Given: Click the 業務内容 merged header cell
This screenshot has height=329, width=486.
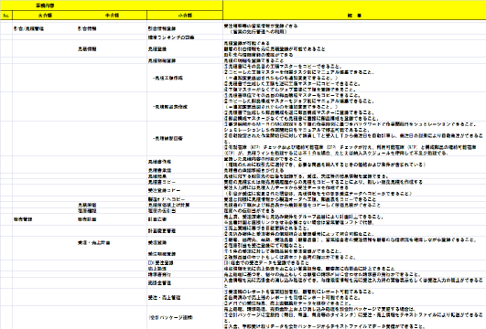Looking at the screenshot, I should (112, 5).
